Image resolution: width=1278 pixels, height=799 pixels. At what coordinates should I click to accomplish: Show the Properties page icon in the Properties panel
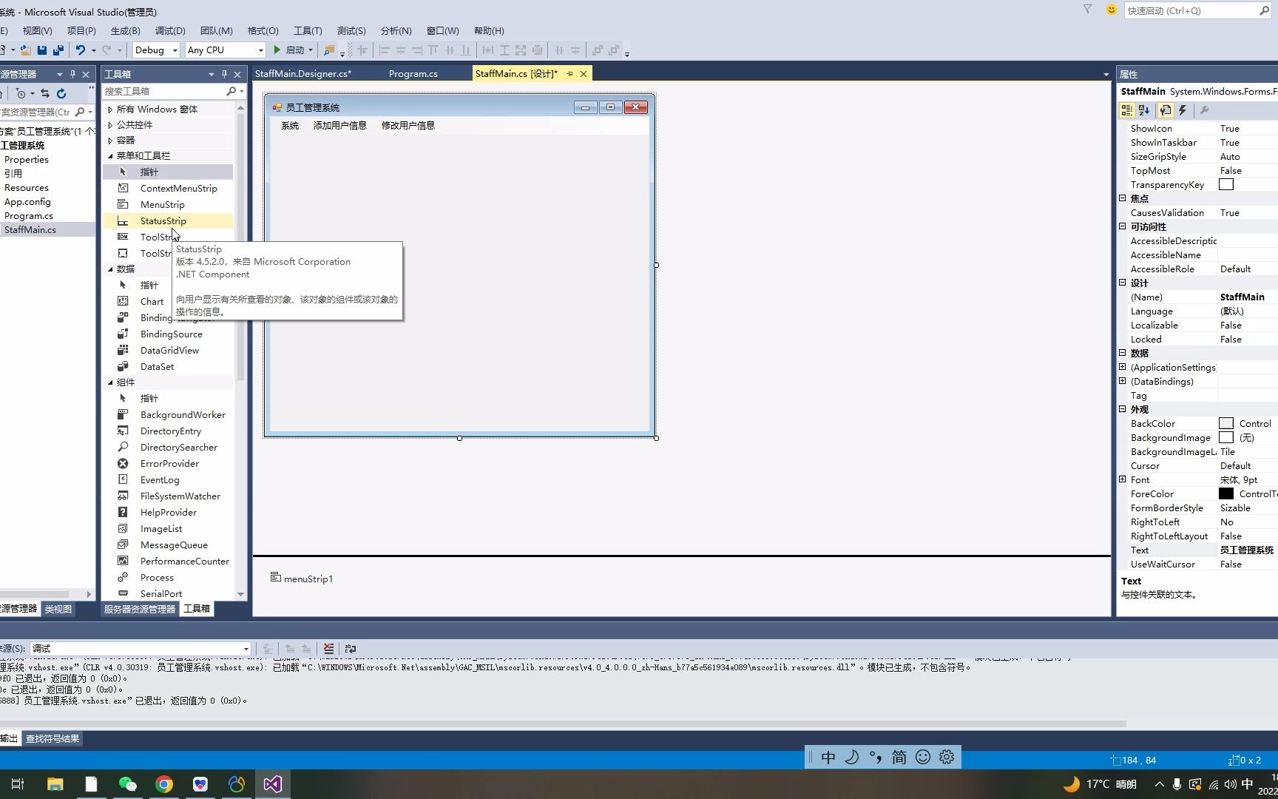[x=1166, y=110]
